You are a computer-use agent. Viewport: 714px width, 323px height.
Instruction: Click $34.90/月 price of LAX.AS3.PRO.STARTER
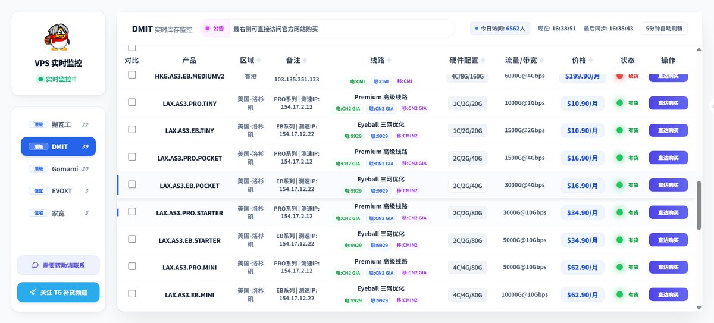tap(582, 212)
